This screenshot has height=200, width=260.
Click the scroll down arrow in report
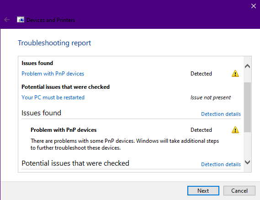click(x=247, y=162)
